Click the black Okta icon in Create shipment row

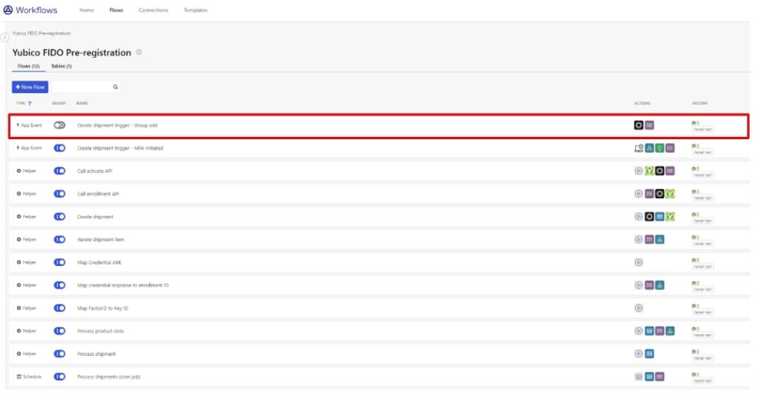(x=649, y=216)
